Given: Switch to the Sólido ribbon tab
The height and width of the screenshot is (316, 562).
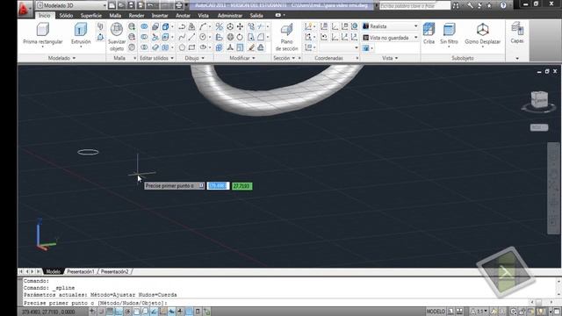Looking at the screenshot, I should pyautogui.click(x=66, y=16).
